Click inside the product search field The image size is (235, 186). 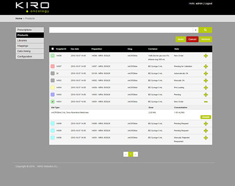121,30
